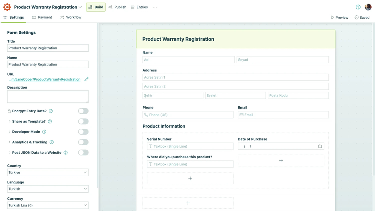Screen dimensions: 375x211
Task: Click the Soyad last name field
Action: coord(283,60)
